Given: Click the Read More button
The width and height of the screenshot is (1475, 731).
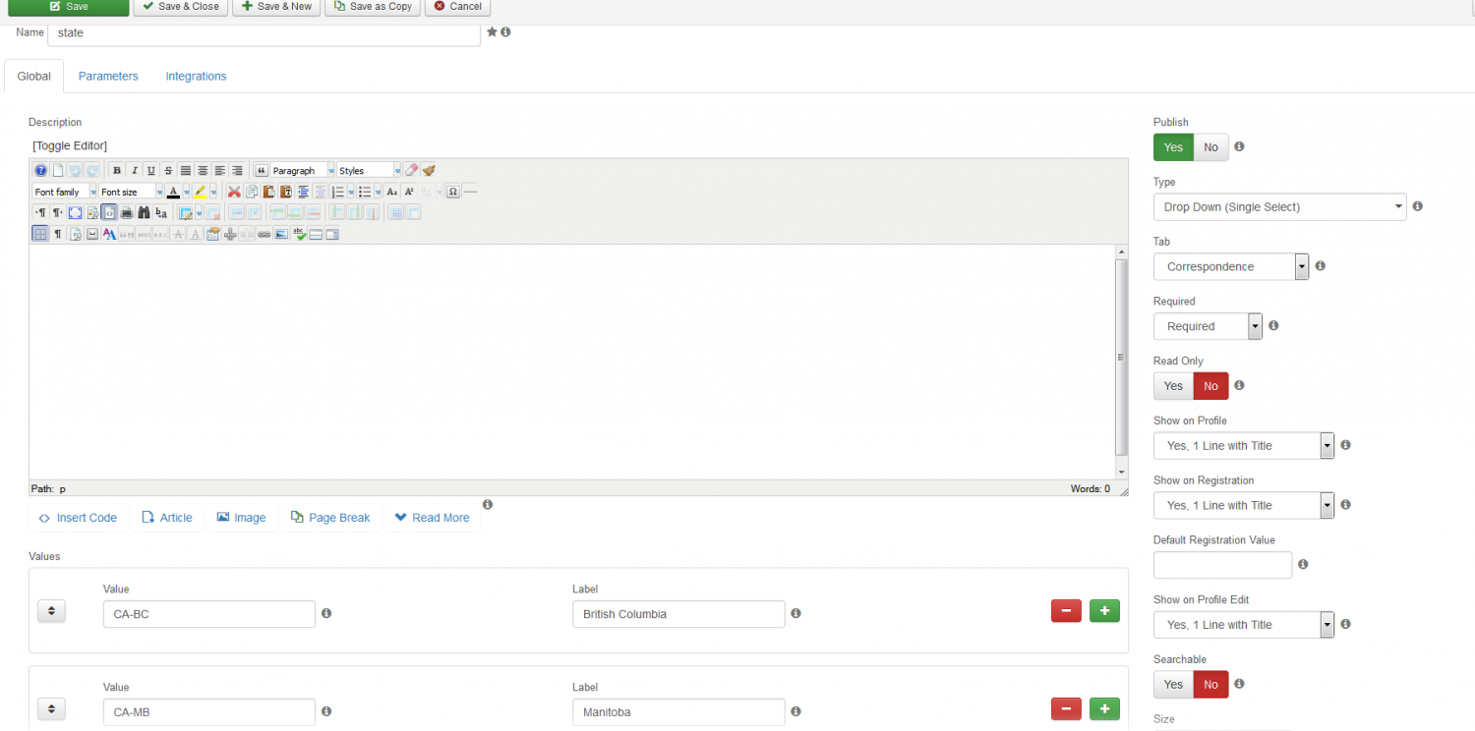Looking at the screenshot, I should pyautogui.click(x=433, y=518).
